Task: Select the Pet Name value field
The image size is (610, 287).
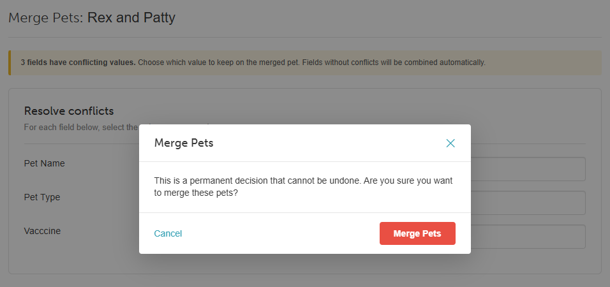Action: 528,169
